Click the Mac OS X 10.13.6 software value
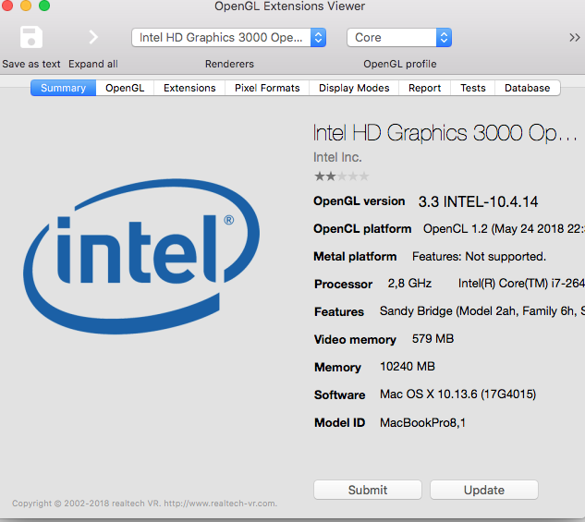Viewport: 585px width, 522px height. [457, 395]
